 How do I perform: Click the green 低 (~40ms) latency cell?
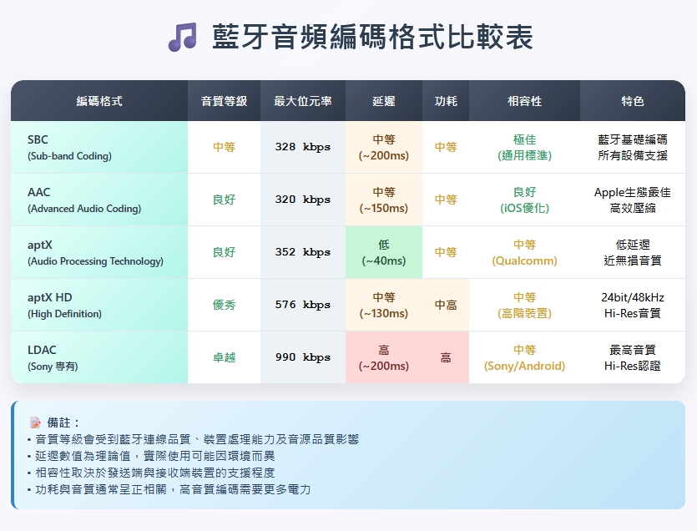[x=384, y=252]
